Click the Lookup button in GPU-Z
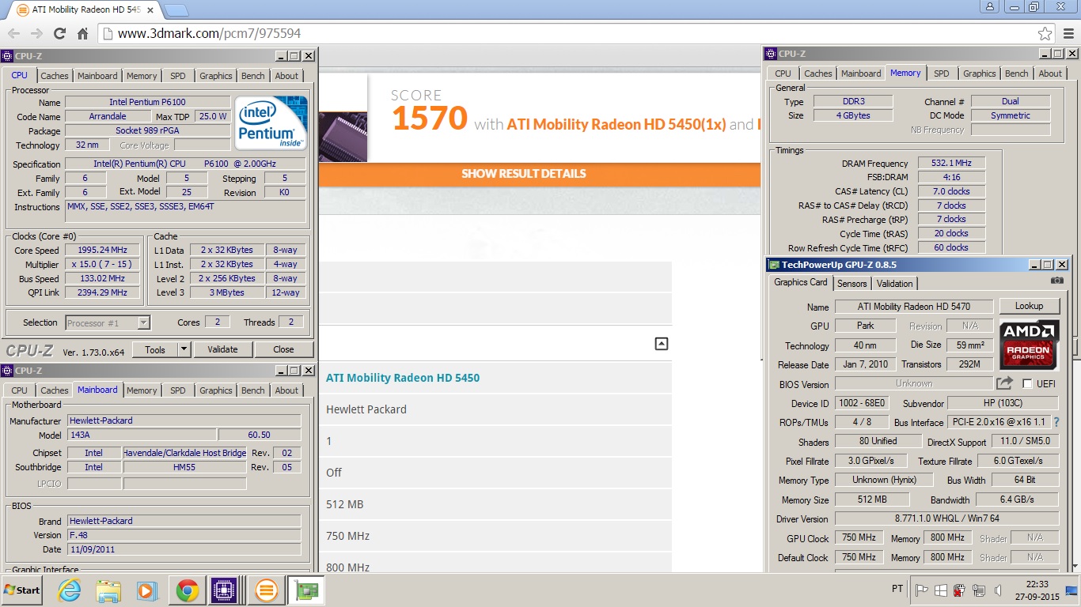The width and height of the screenshot is (1081, 607). point(1029,306)
